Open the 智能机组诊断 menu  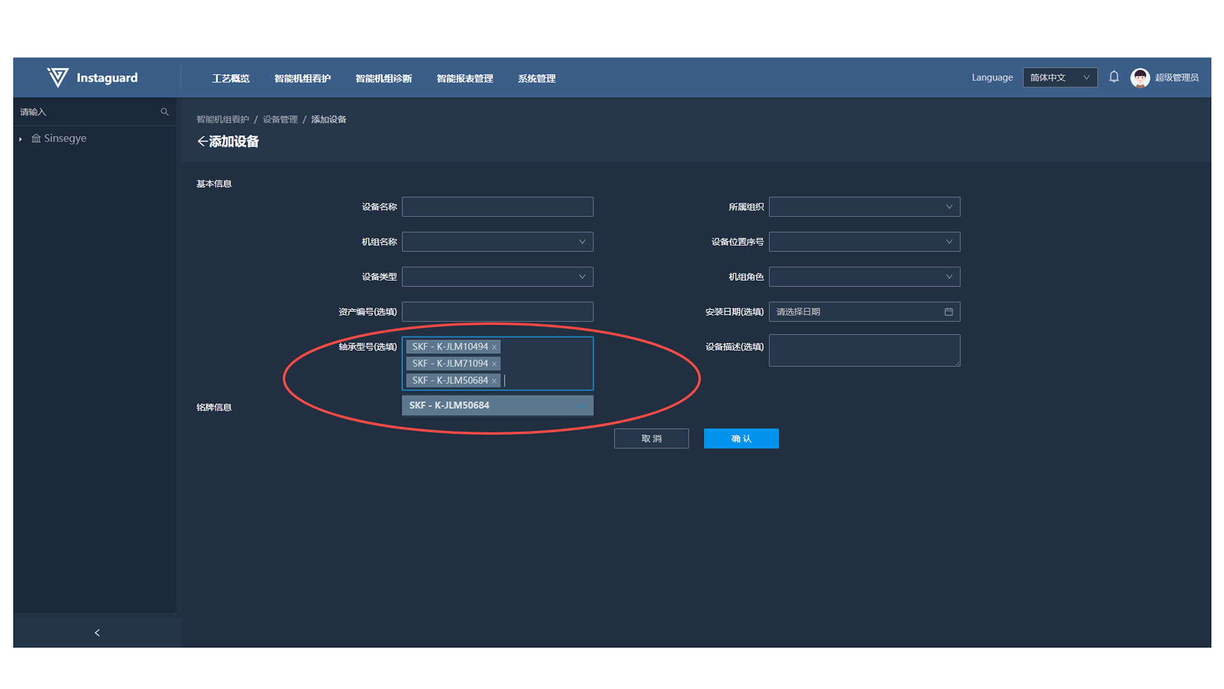click(384, 78)
